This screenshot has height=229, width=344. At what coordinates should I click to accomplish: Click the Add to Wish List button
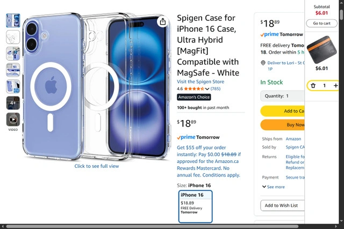pos(282,205)
